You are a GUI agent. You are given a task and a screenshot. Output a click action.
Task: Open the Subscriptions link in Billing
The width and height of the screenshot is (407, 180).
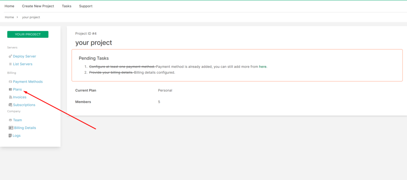24,105
